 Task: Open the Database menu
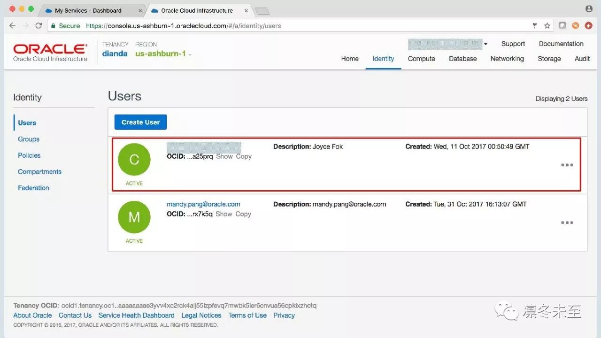coord(463,59)
